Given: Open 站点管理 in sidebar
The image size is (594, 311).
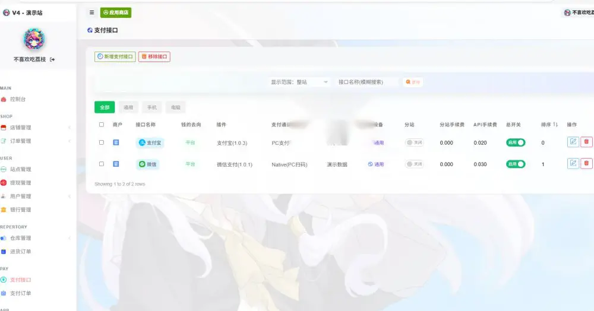Looking at the screenshot, I should click(x=20, y=169).
